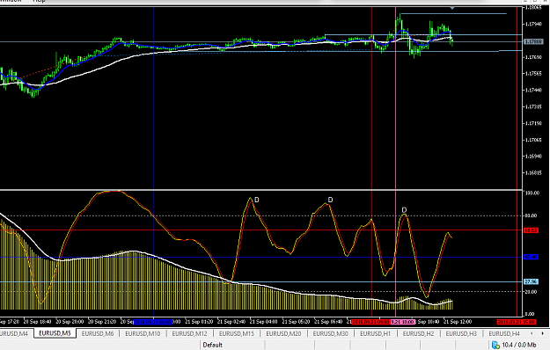This screenshot has width=550, height=350.
Task: Click the rightmost red date label on time axis
Action: [x=517, y=322]
